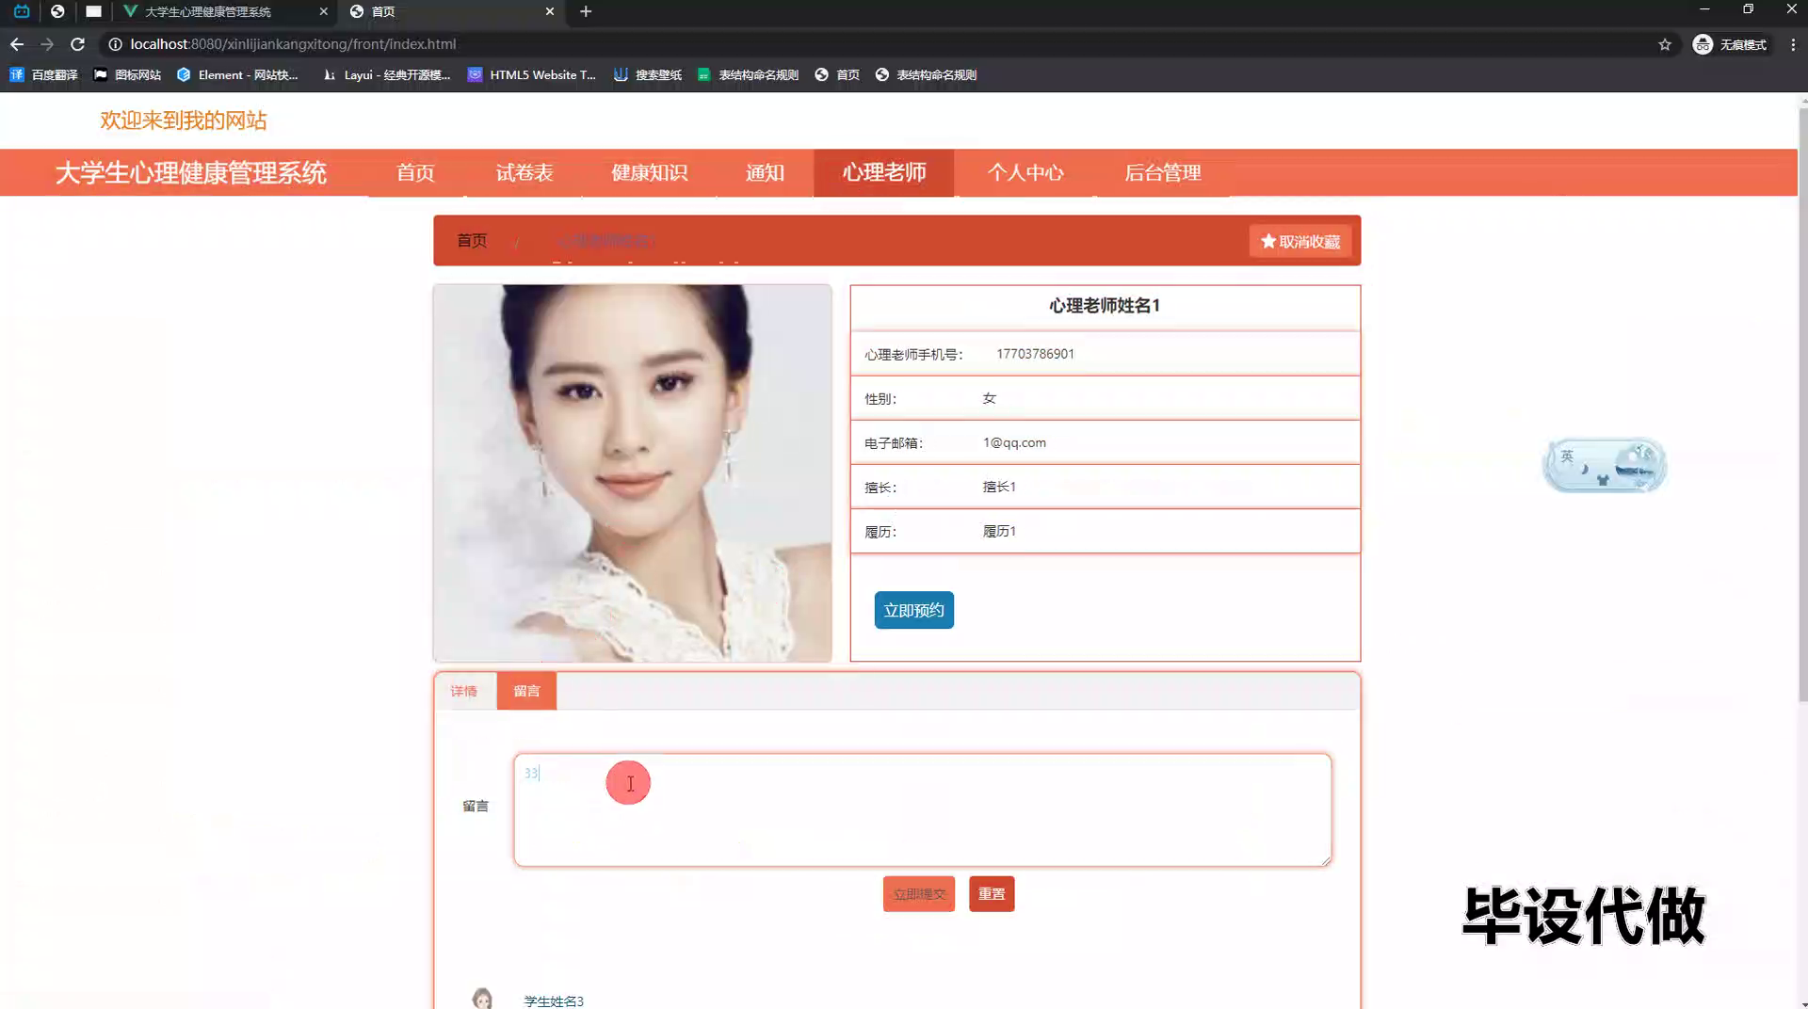Open the Layui bookmark
Image resolution: width=1808 pixels, height=1009 pixels.
(386, 74)
